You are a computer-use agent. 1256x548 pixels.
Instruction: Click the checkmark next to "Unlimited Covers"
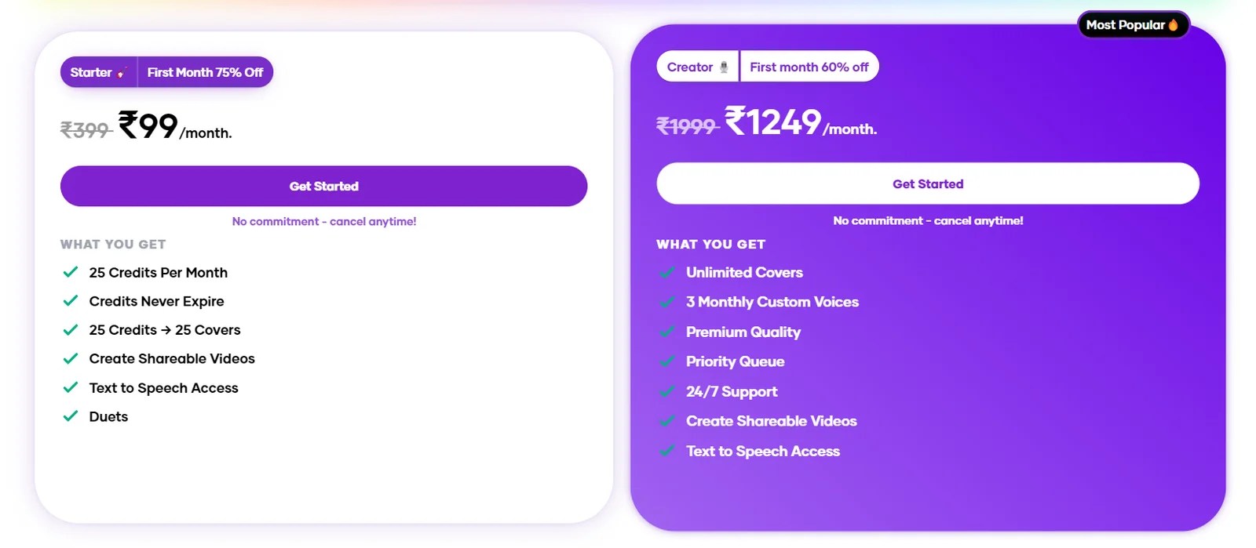tap(667, 273)
